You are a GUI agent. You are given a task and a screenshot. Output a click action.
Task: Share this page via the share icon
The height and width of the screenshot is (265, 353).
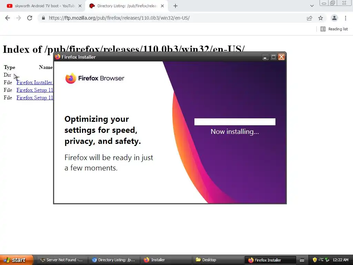[x=310, y=18]
